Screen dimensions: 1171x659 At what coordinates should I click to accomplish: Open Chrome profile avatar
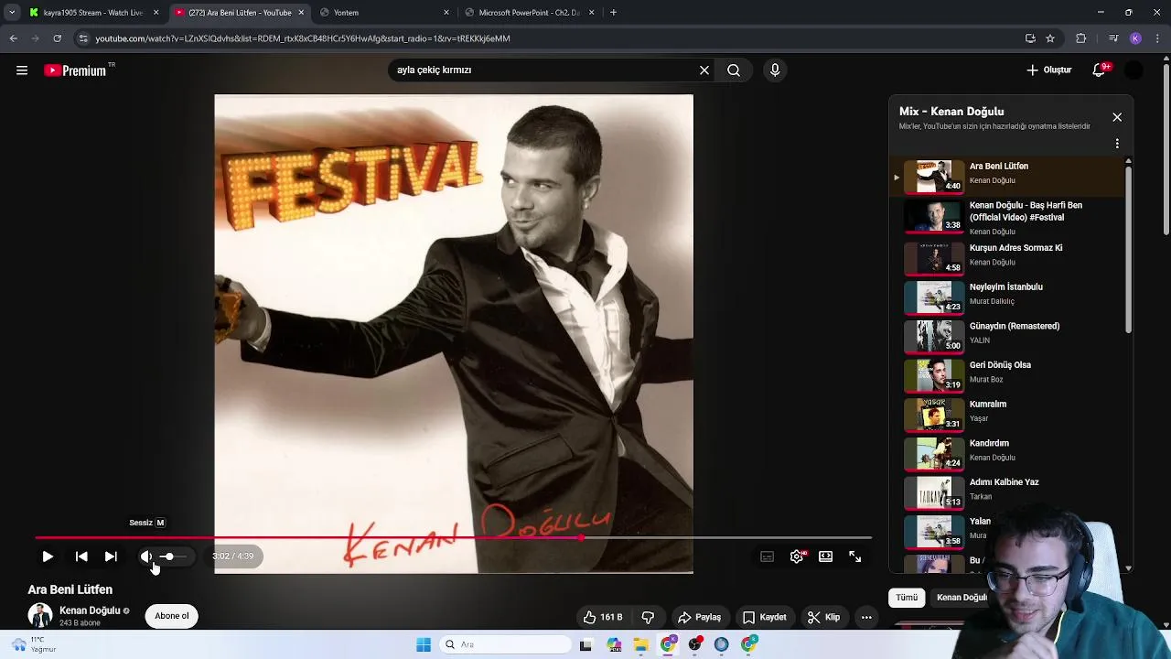1135,38
